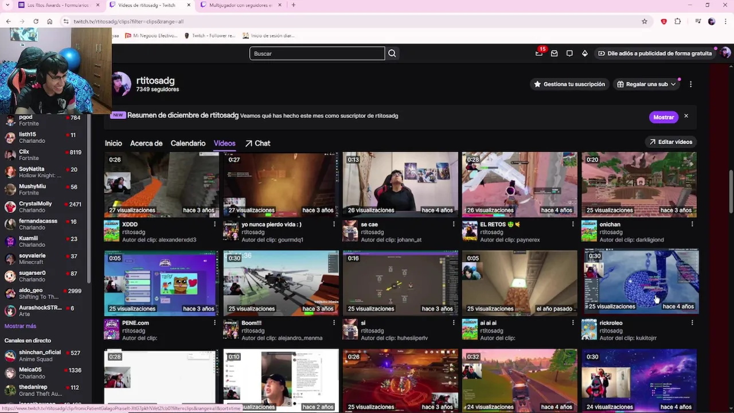Click 'Autor del clip: alexanderxdd3' text
Screen dimensions: 734x413
tap(159, 240)
